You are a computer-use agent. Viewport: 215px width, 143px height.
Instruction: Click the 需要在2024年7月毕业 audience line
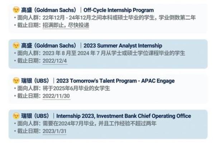[x=99, y=123]
